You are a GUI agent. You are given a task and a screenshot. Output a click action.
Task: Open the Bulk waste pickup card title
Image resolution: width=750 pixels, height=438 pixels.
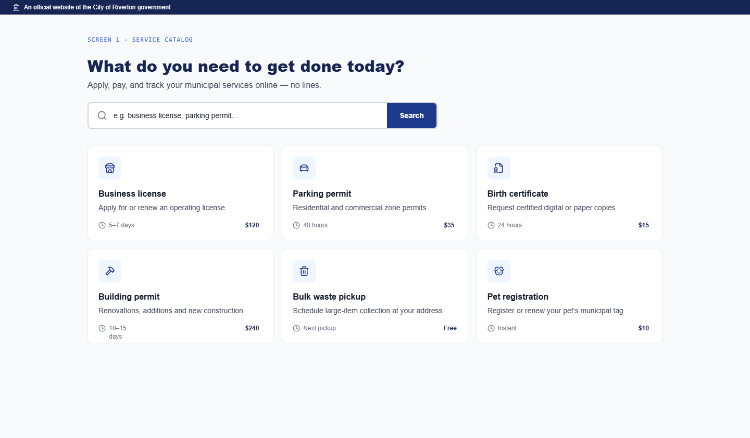[329, 297]
